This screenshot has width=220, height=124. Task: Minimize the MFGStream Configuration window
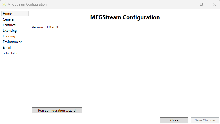click(188, 4)
